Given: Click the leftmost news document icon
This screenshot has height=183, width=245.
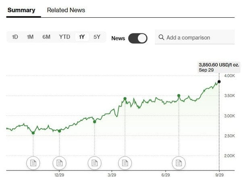Looking at the screenshot, I should (33, 163).
